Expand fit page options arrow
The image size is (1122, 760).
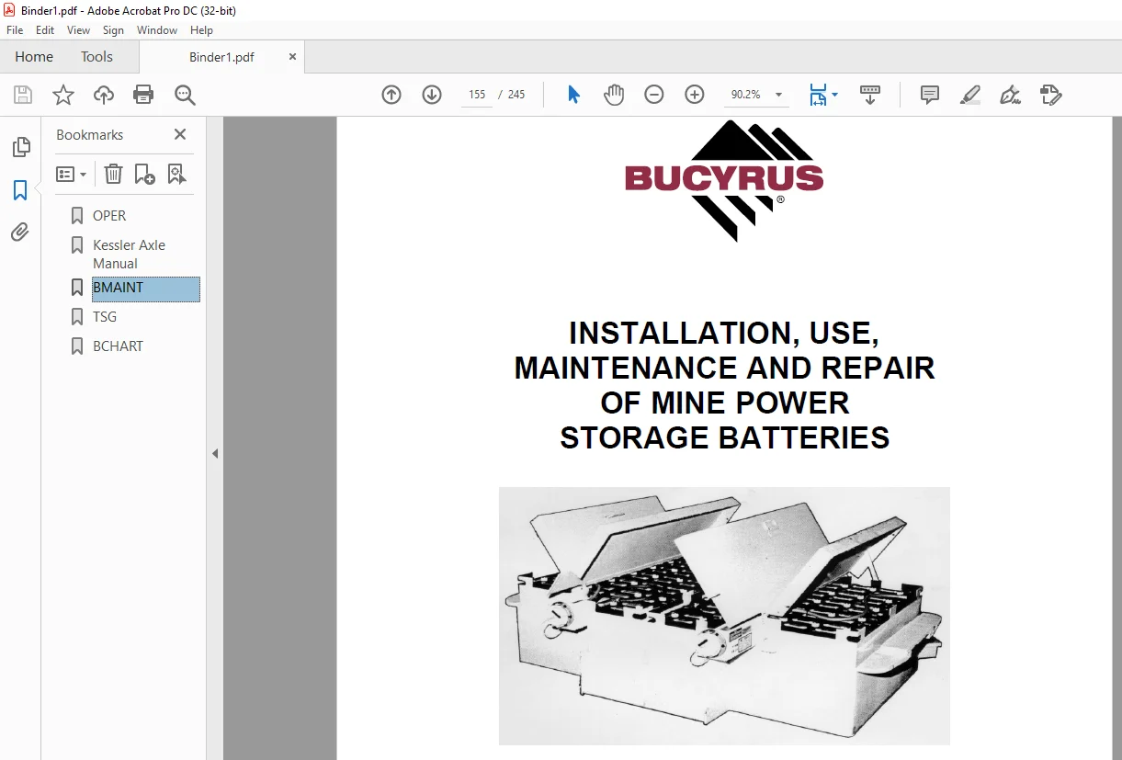(834, 95)
